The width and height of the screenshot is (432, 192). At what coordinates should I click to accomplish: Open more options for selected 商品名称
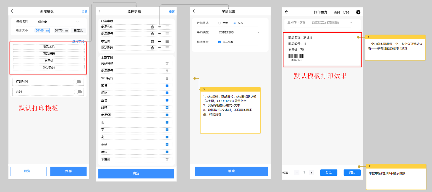[159, 27]
